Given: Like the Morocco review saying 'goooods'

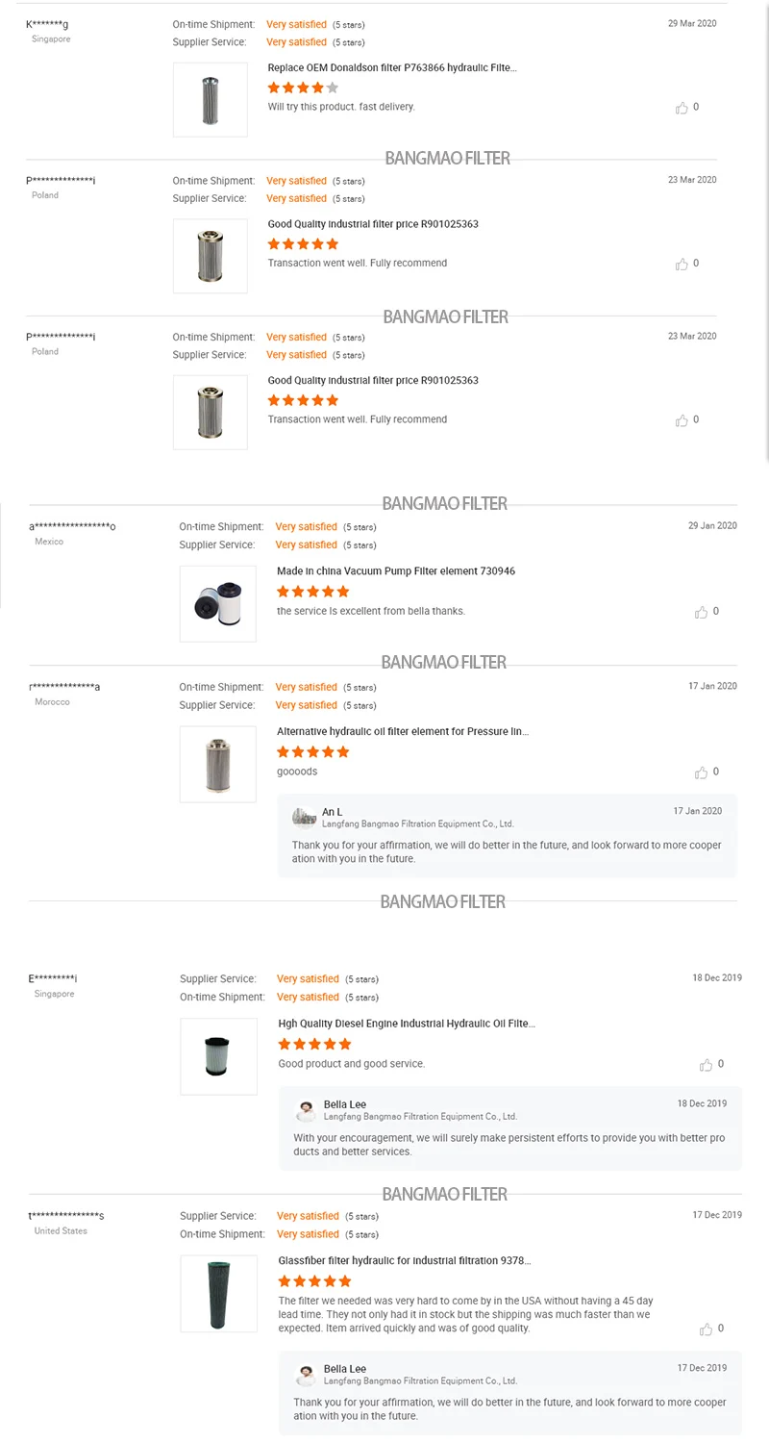Looking at the screenshot, I should click(701, 772).
